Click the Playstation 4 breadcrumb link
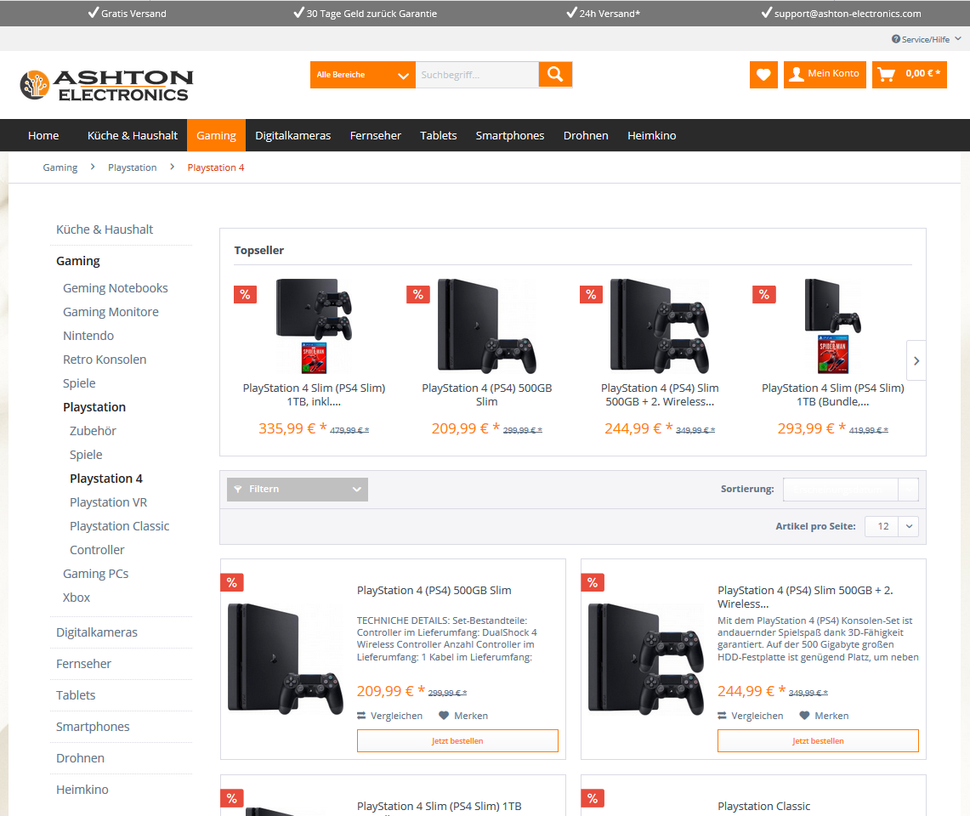 [x=216, y=167]
